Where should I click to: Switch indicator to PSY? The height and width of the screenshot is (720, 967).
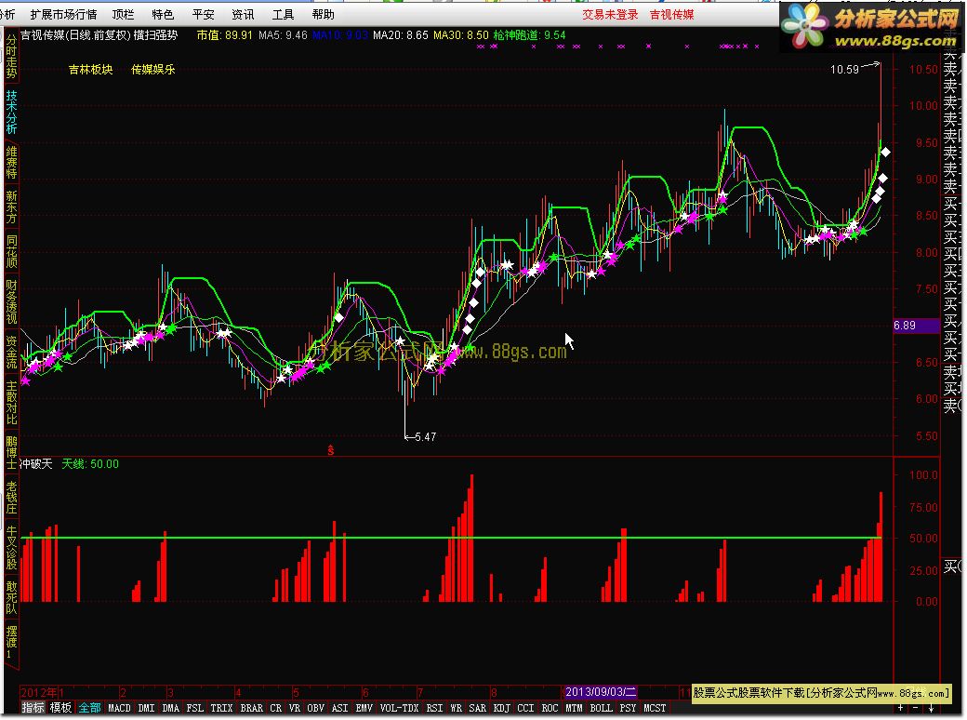pyautogui.click(x=628, y=708)
